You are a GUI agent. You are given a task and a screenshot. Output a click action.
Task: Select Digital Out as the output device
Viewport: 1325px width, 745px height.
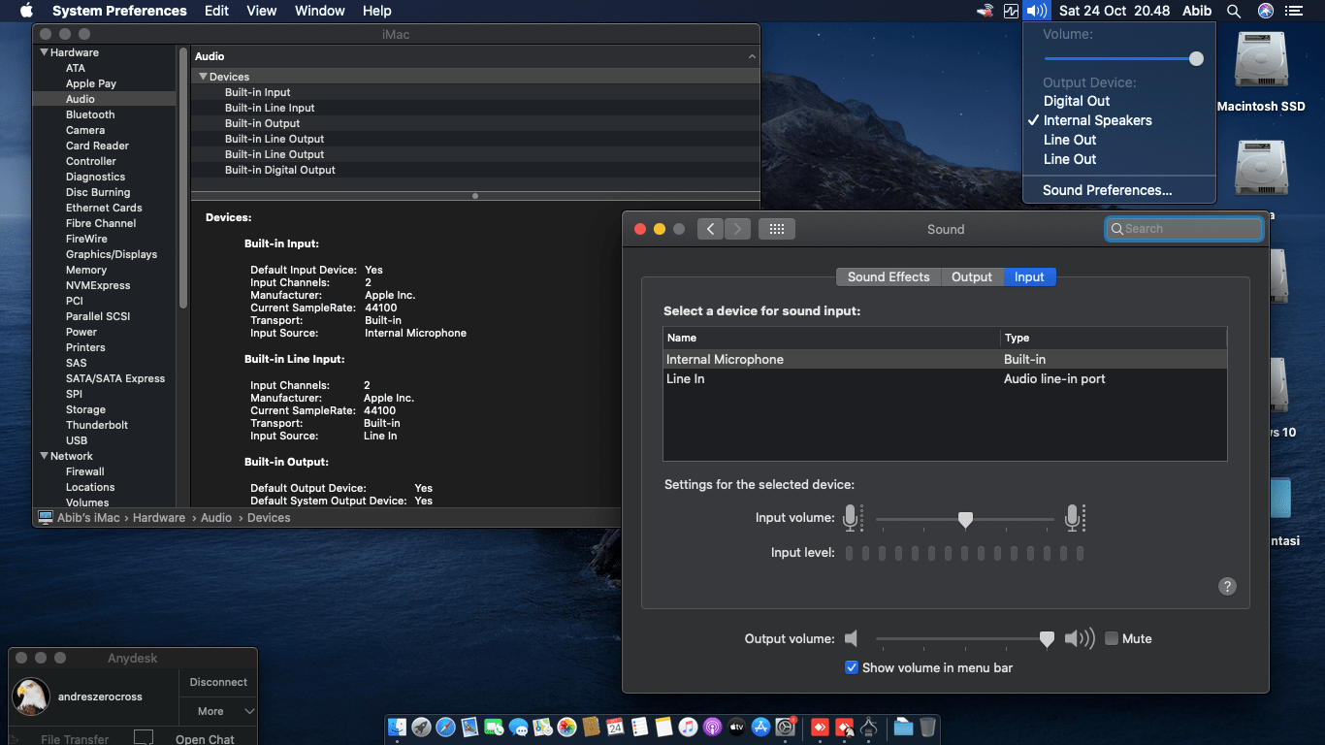point(1075,101)
